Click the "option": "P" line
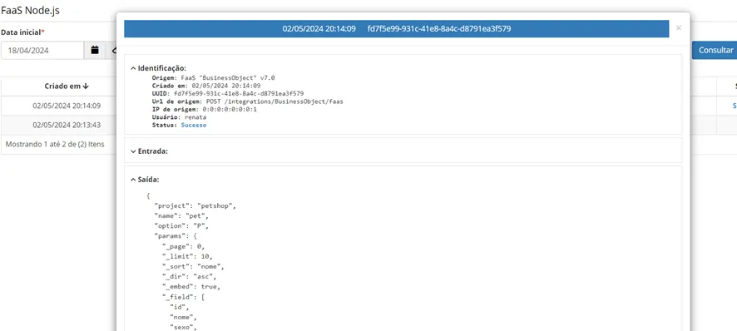This screenshot has height=331, width=737. [x=181, y=226]
